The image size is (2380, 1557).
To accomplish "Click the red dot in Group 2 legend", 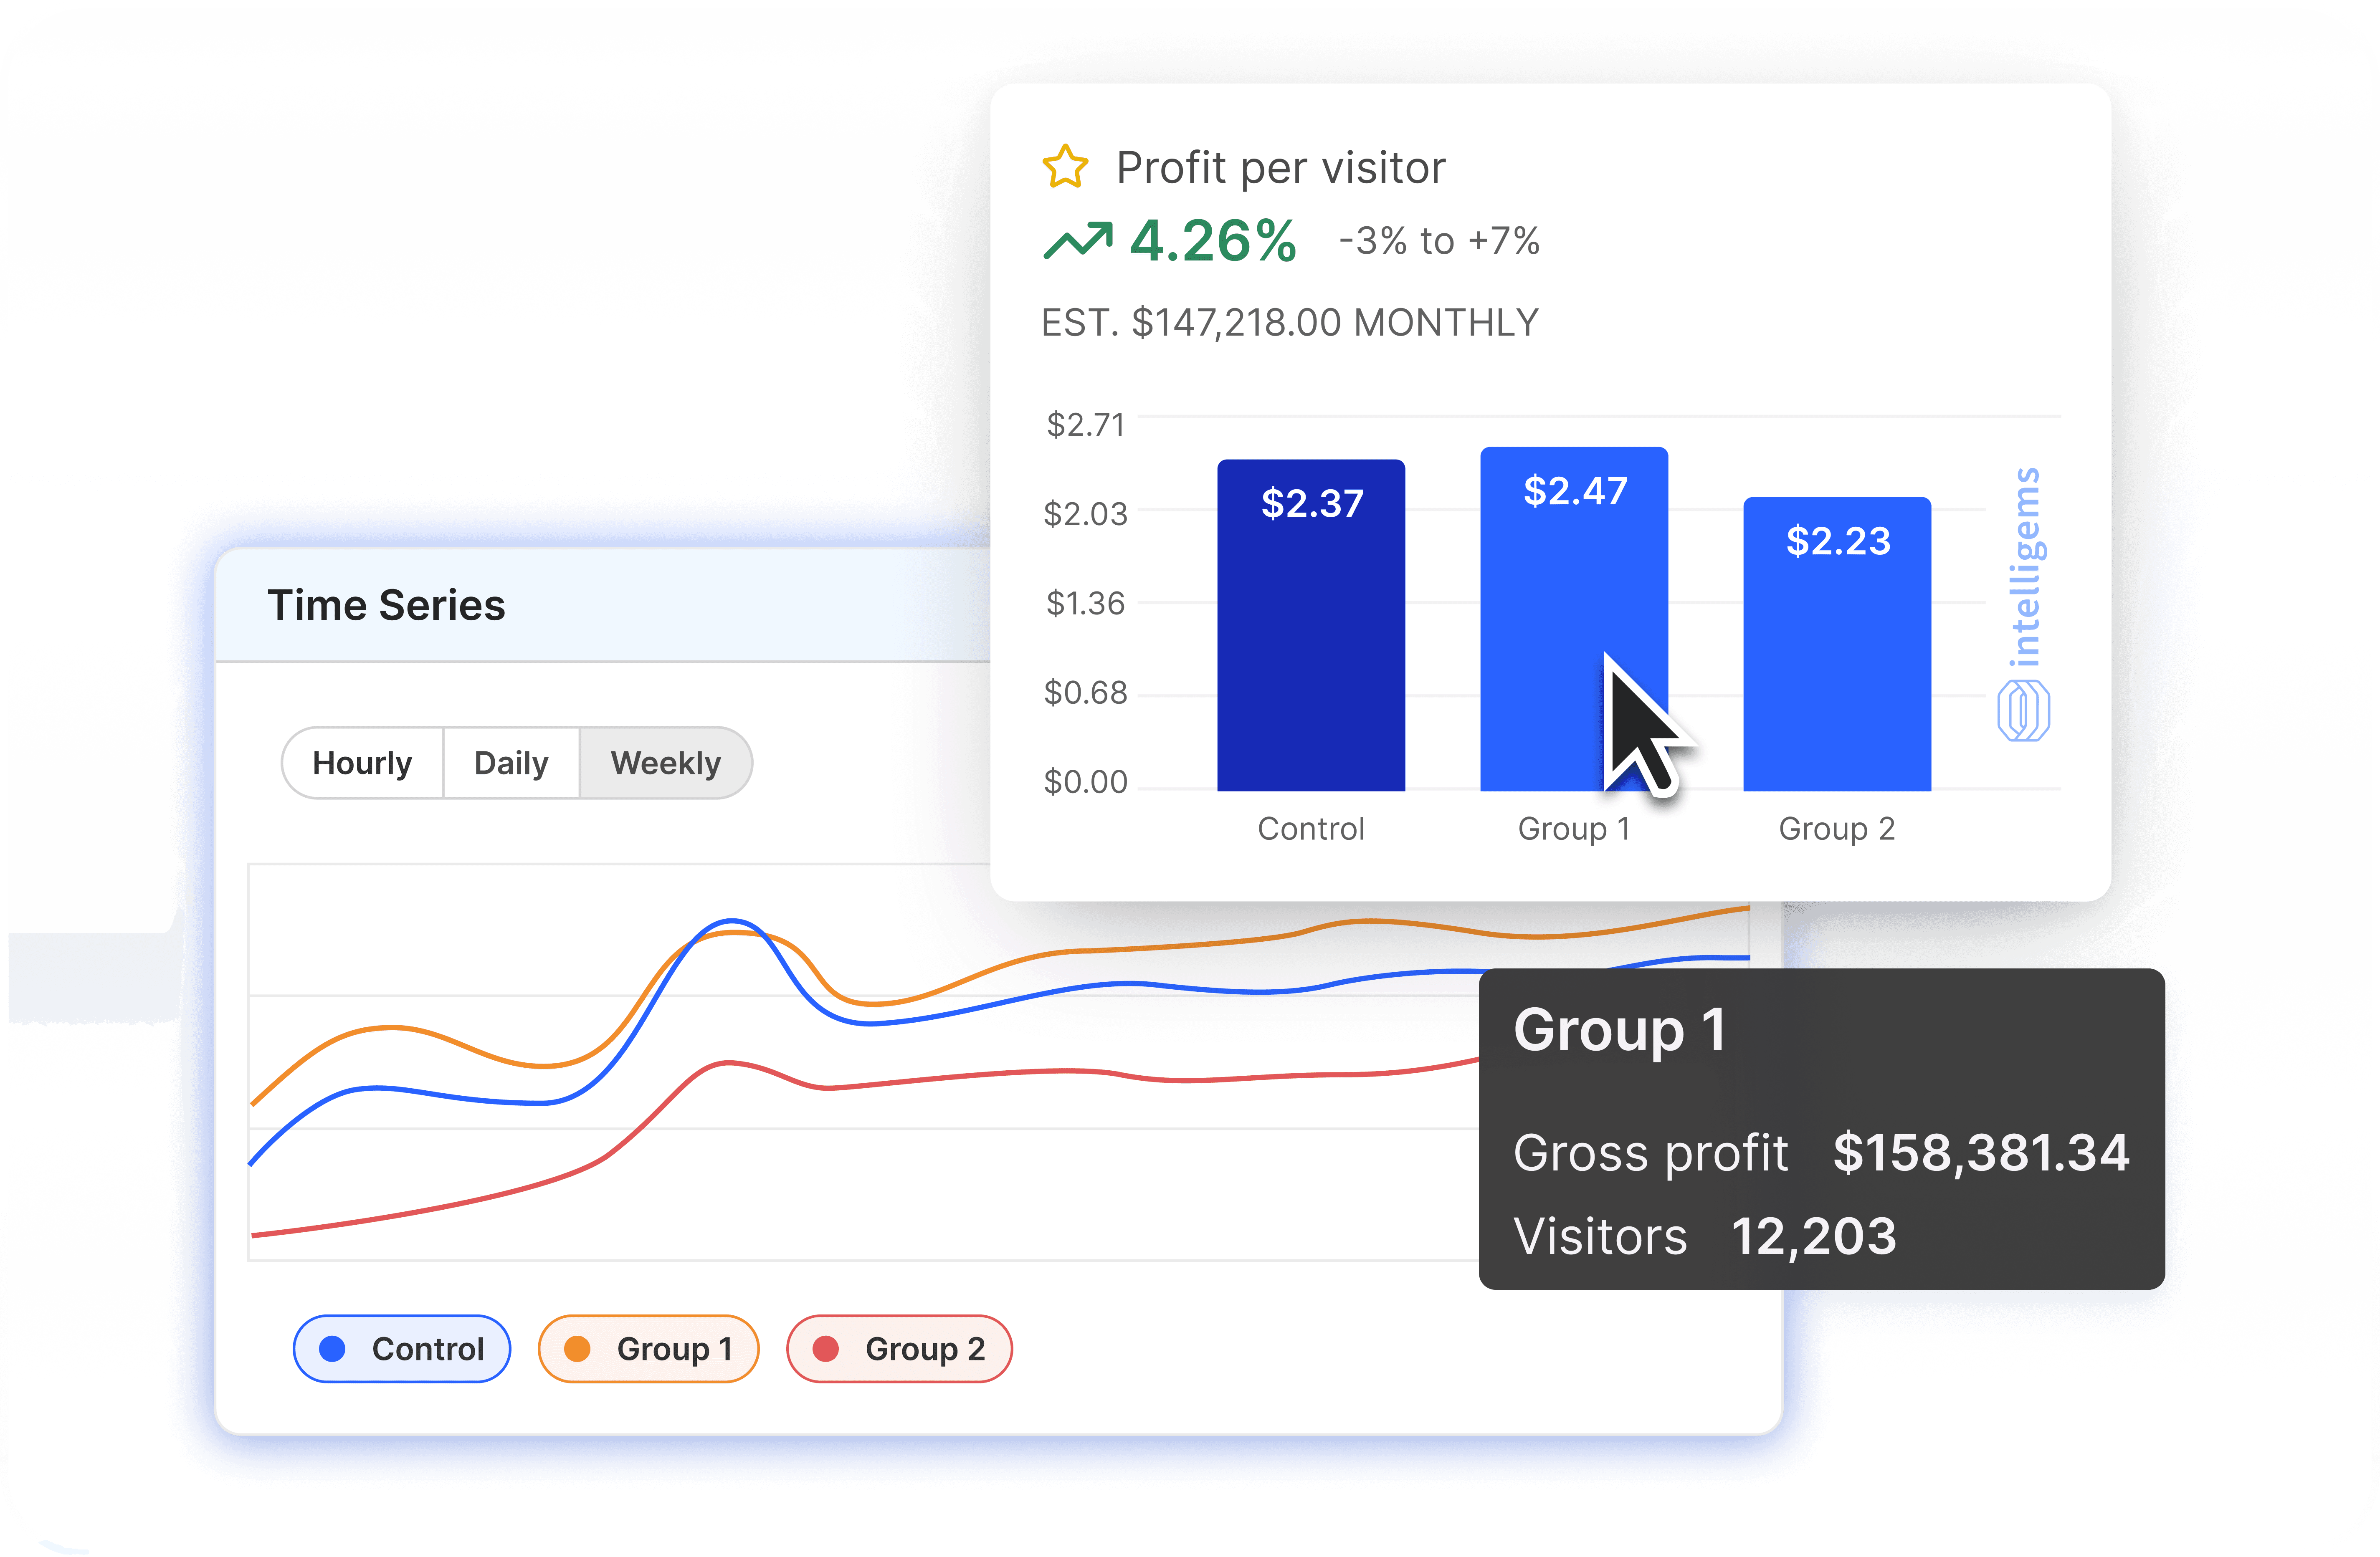I will pos(825,1349).
